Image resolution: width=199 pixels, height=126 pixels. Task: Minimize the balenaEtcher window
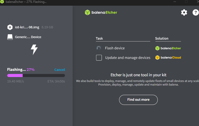click(175, 2)
